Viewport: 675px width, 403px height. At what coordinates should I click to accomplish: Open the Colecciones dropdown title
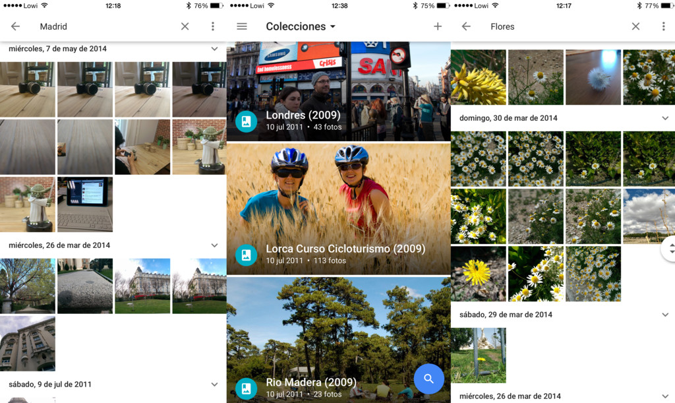[x=301, y=26]
